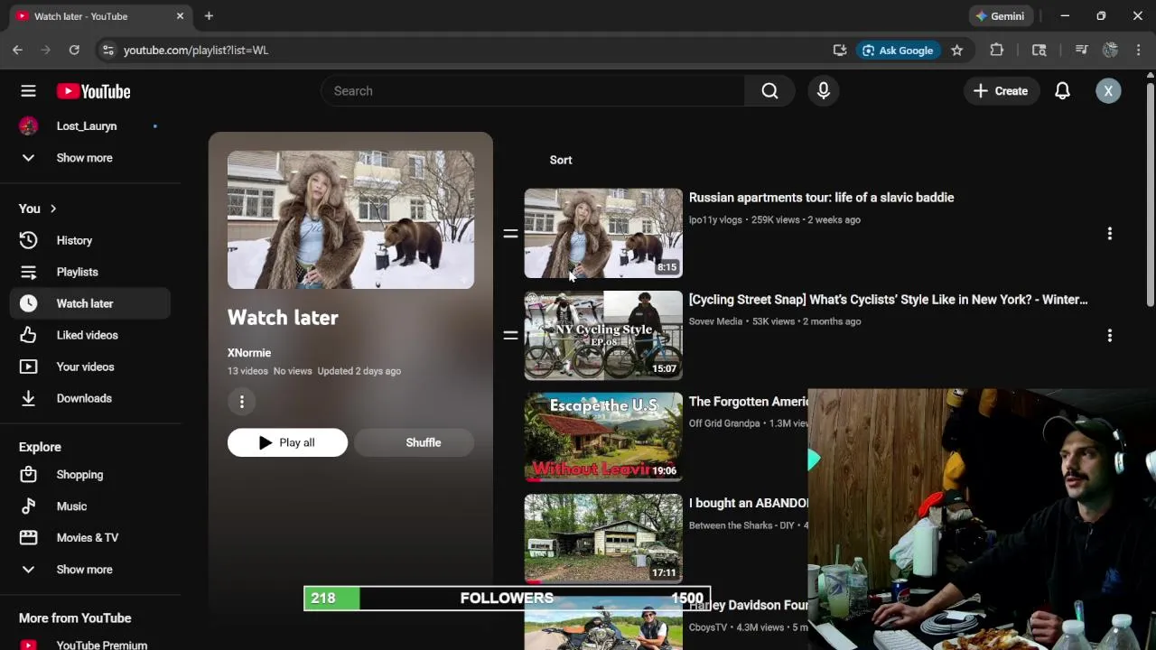Open the account avatar menu

click(x=1108, y=91)
